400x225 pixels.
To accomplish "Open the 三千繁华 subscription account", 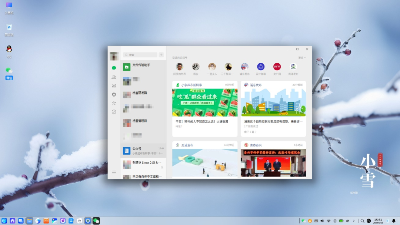I will point(228,69).
